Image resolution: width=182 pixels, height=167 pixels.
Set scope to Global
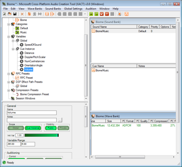pyautogui.click(x=16, y=128)
